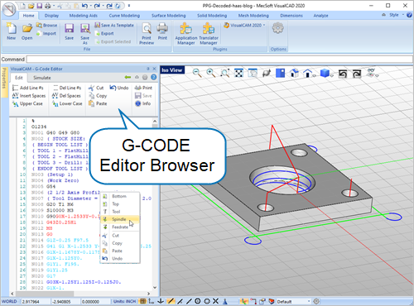414x306 pixels.
Task: Click Paste in the editor toolbar
Action: tap(98, 103)
